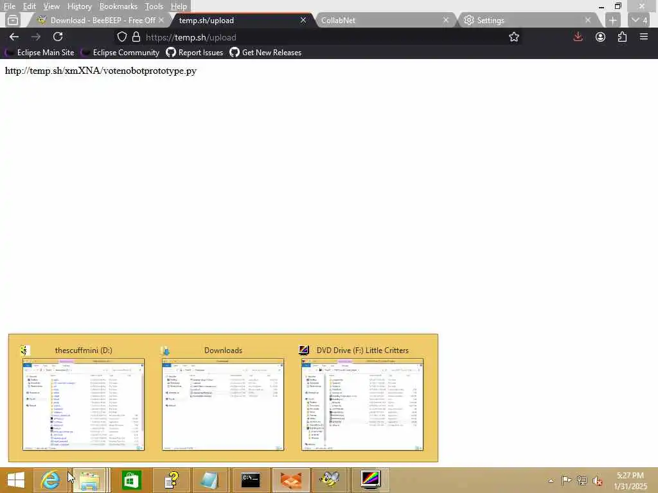Click the orange fox browser taskbar icon
The width and height of the screenshot is (658, 493).
click(x=291, y=480)
